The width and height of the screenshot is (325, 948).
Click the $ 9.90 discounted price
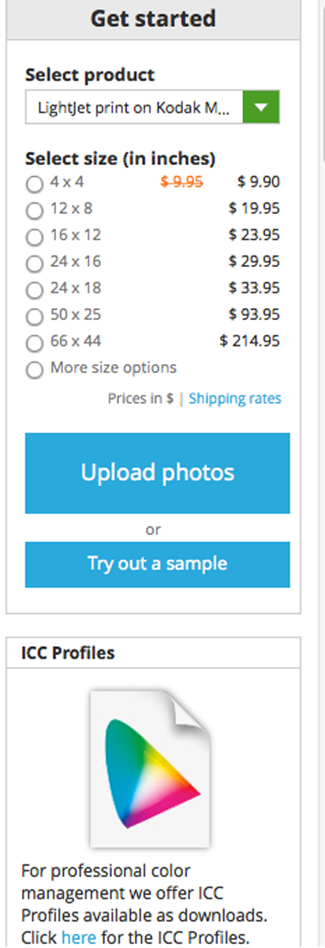tap(259, 182)
